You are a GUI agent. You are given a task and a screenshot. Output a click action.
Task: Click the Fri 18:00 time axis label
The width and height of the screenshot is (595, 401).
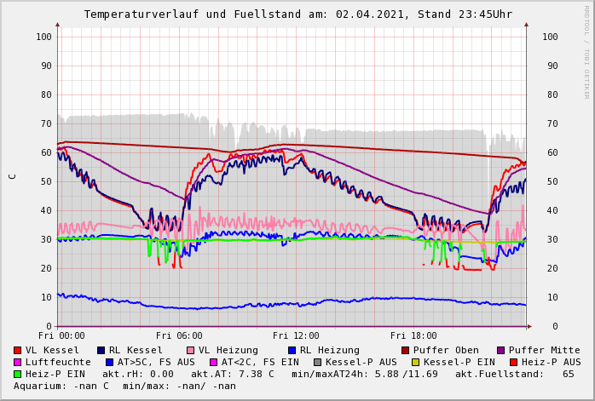[x=413, y=335]
